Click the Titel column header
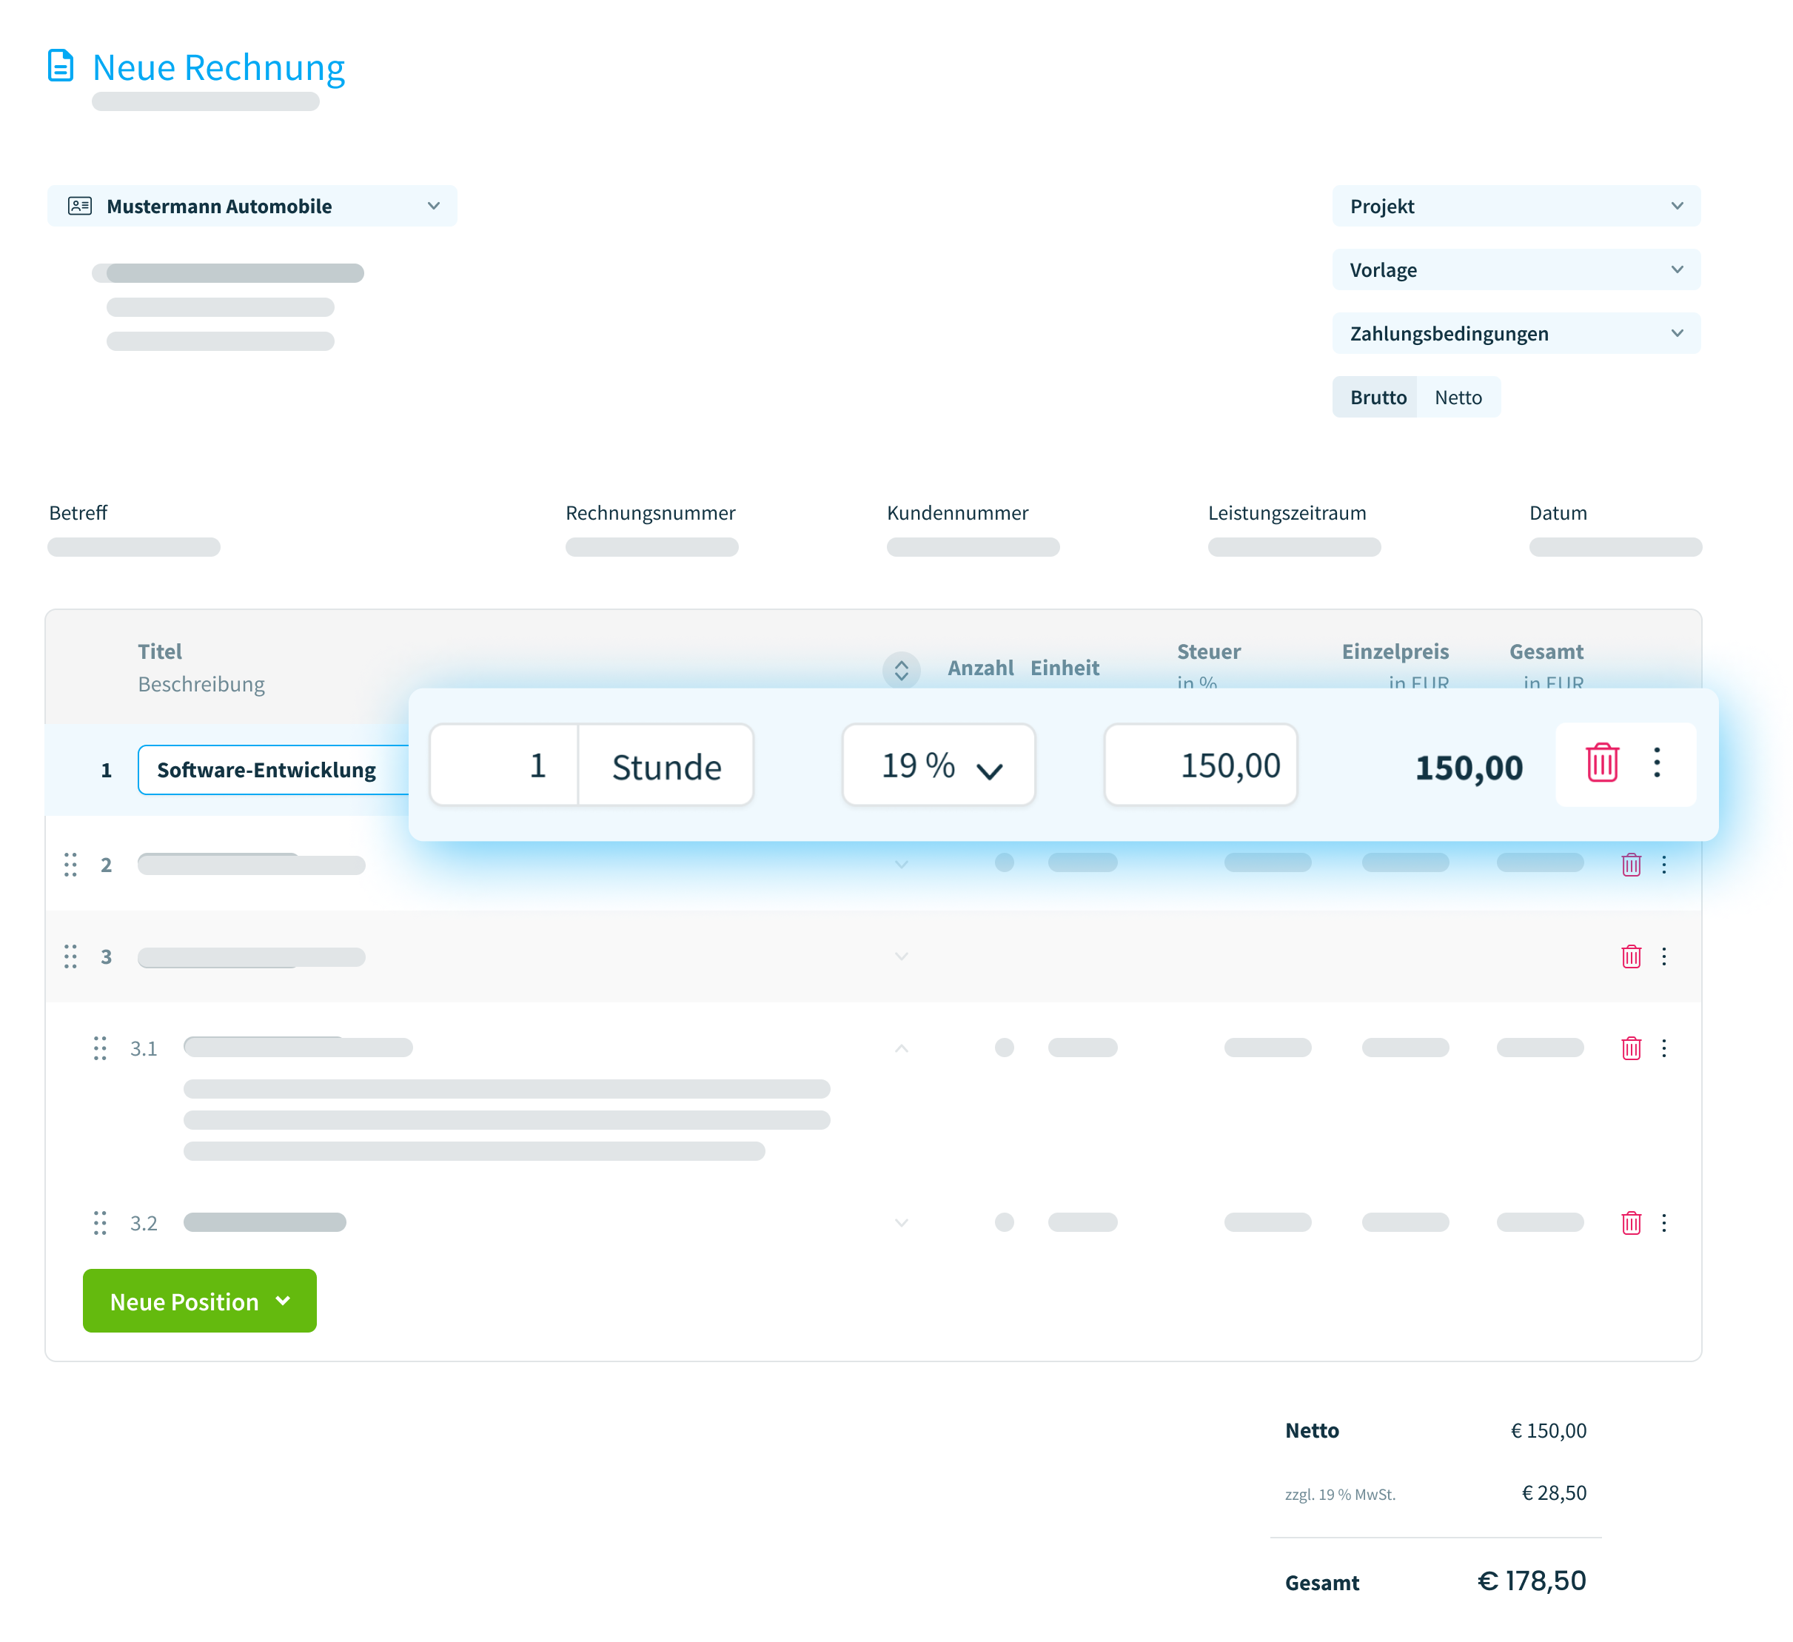1793x1642 pixels. (x=159, y=651)
